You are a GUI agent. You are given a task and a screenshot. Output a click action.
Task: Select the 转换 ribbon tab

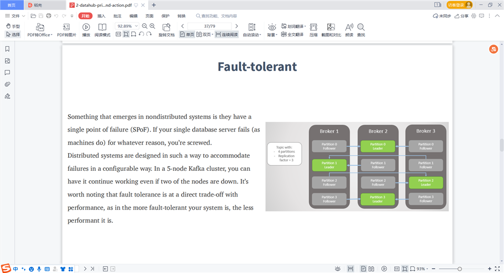click(x=182, y=16)
